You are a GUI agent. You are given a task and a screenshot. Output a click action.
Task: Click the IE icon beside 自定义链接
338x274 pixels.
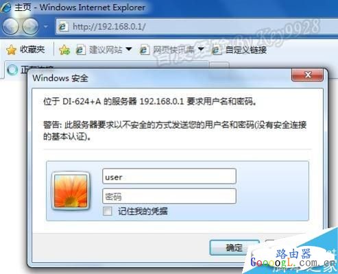click(217, 49)
